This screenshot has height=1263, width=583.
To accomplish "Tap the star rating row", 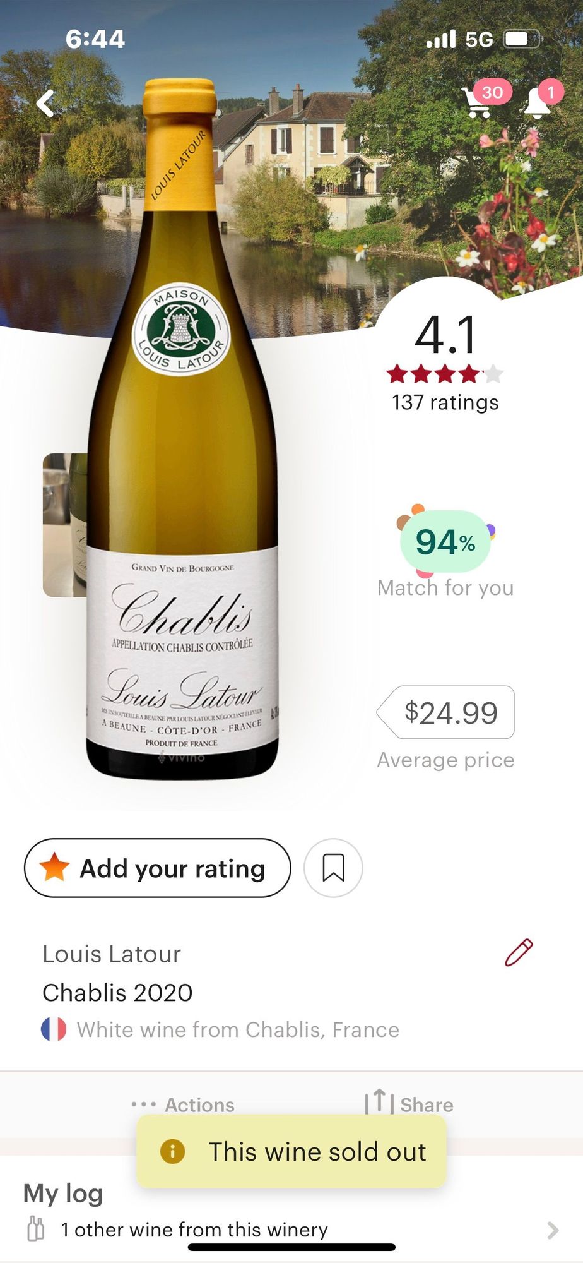I will [445, 374].
